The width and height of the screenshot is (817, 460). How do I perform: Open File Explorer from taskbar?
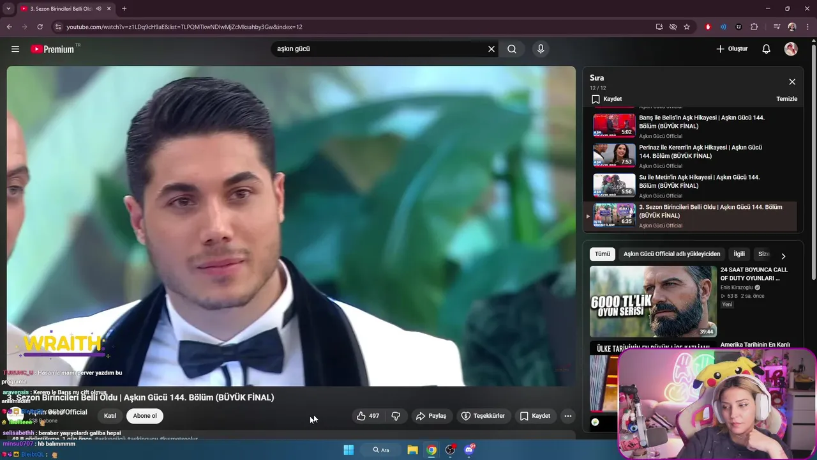pos(413,450)
